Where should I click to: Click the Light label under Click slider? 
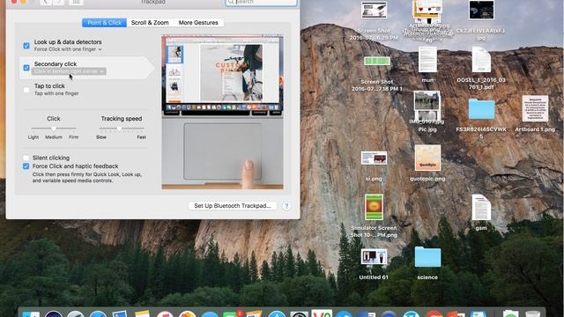pyautogui.click(x=33, y=137)
